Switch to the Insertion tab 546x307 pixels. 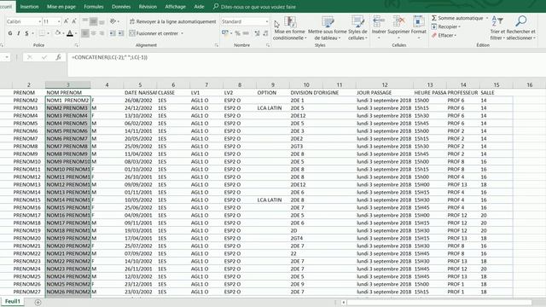point(30,7)
